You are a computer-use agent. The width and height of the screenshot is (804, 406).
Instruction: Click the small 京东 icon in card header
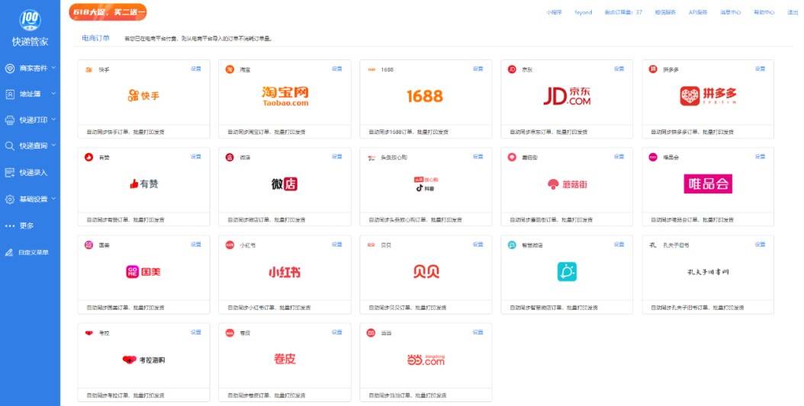click(x=512, y=69)
